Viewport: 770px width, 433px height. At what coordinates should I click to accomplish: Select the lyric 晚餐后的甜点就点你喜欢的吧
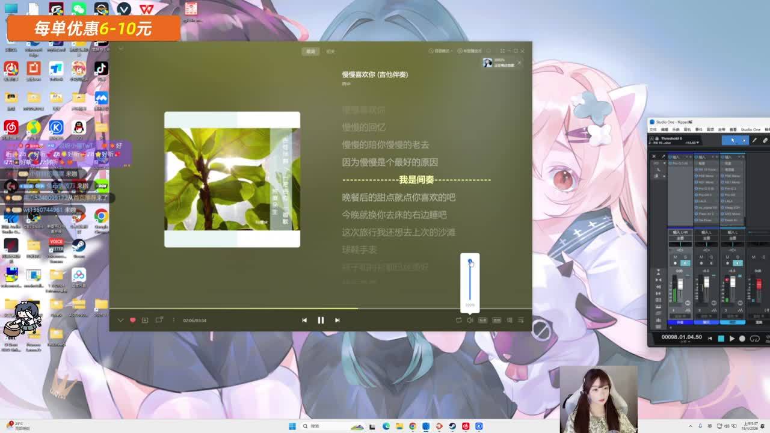point(398,197)
